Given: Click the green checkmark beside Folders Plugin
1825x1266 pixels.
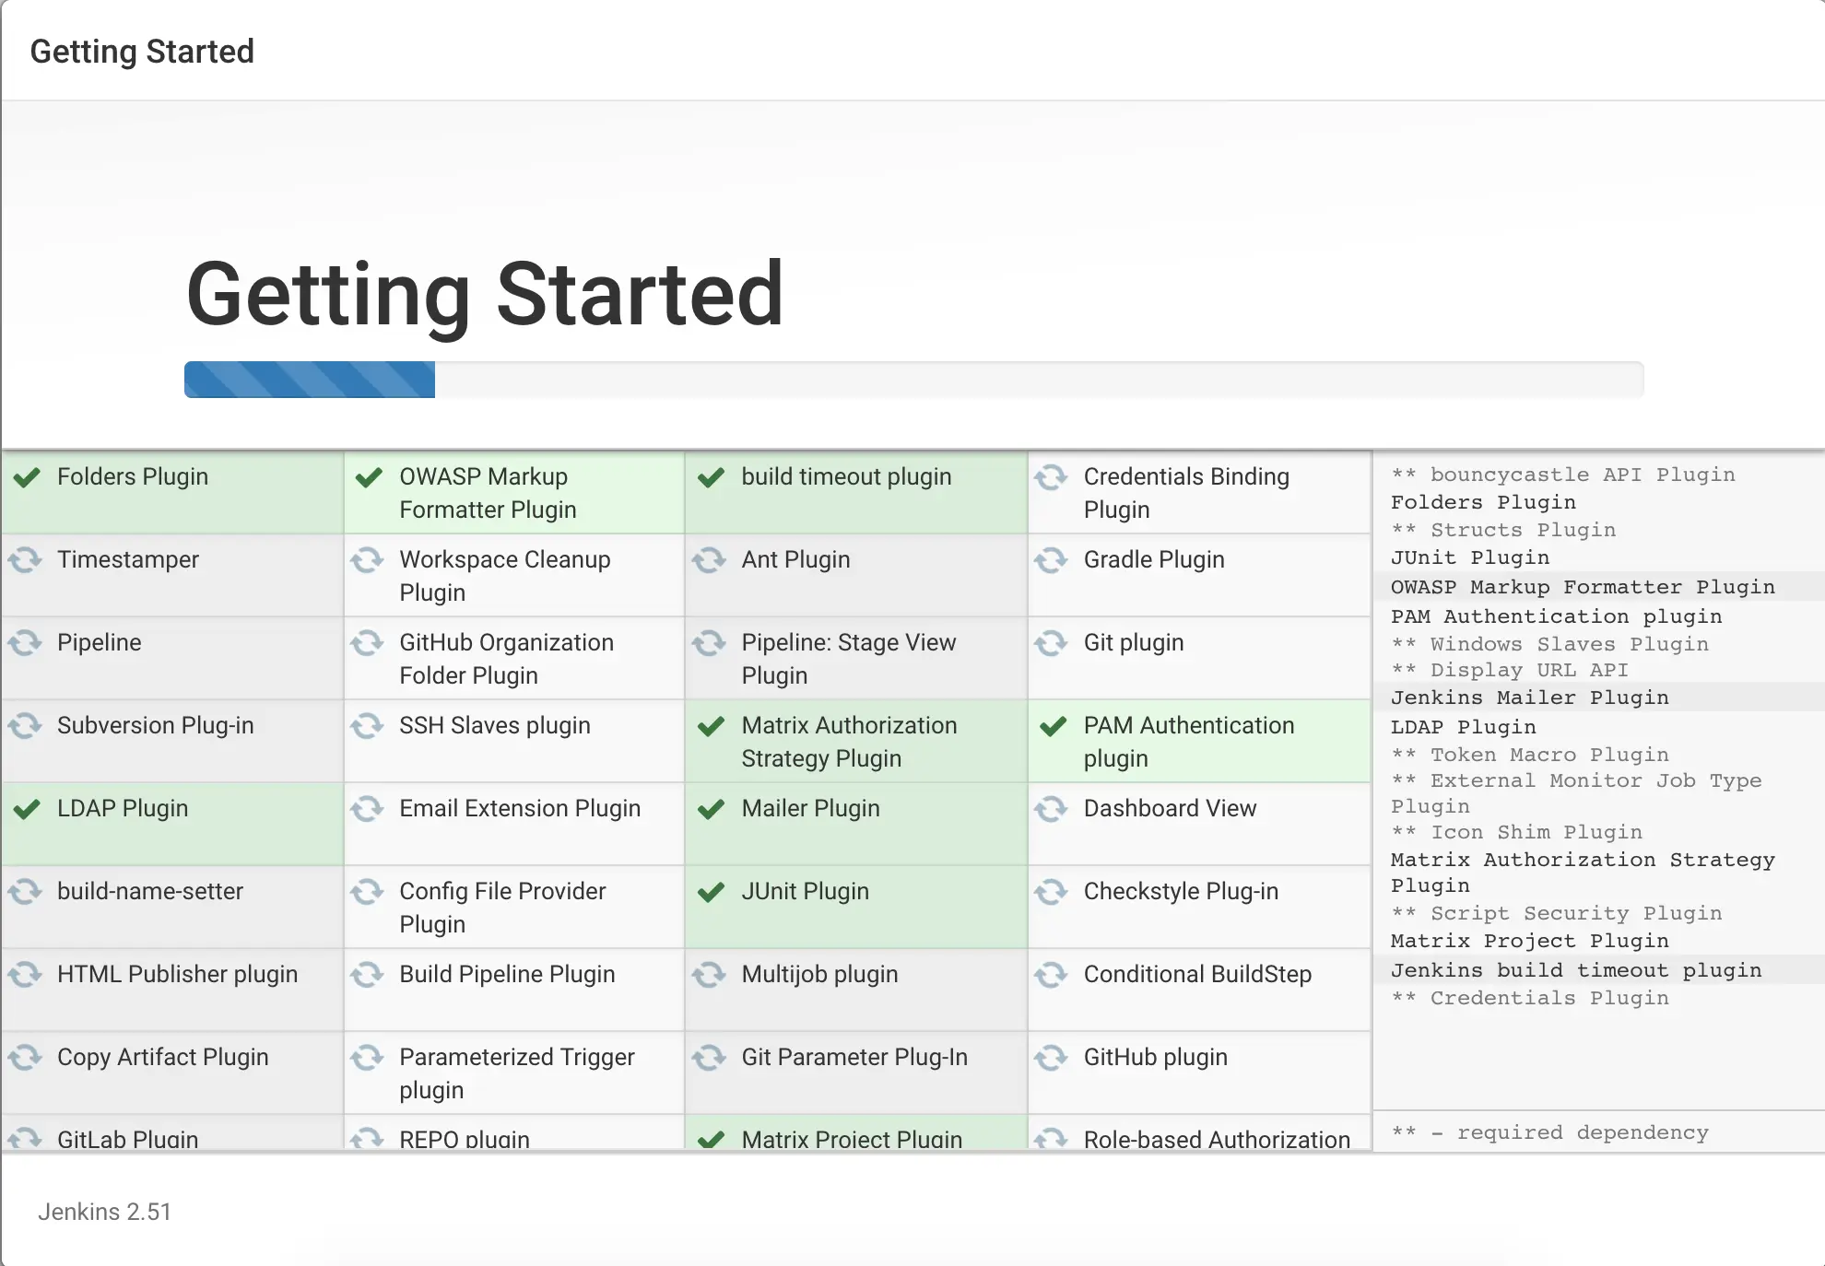Looking at the screenshot, I should click(28, 477).
